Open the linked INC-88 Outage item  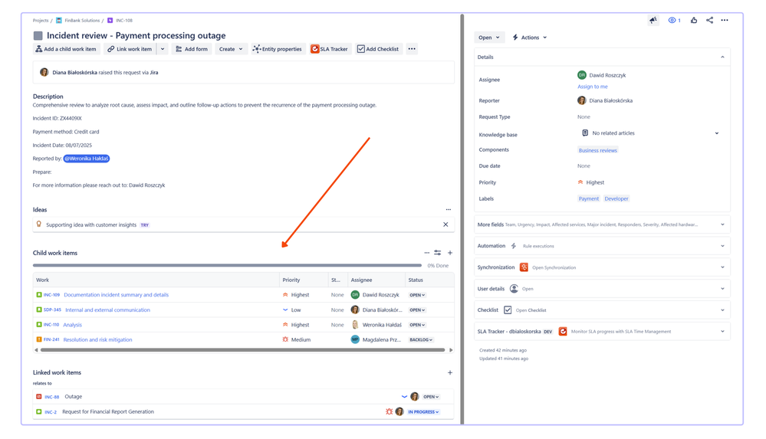[x=74, y=397]
